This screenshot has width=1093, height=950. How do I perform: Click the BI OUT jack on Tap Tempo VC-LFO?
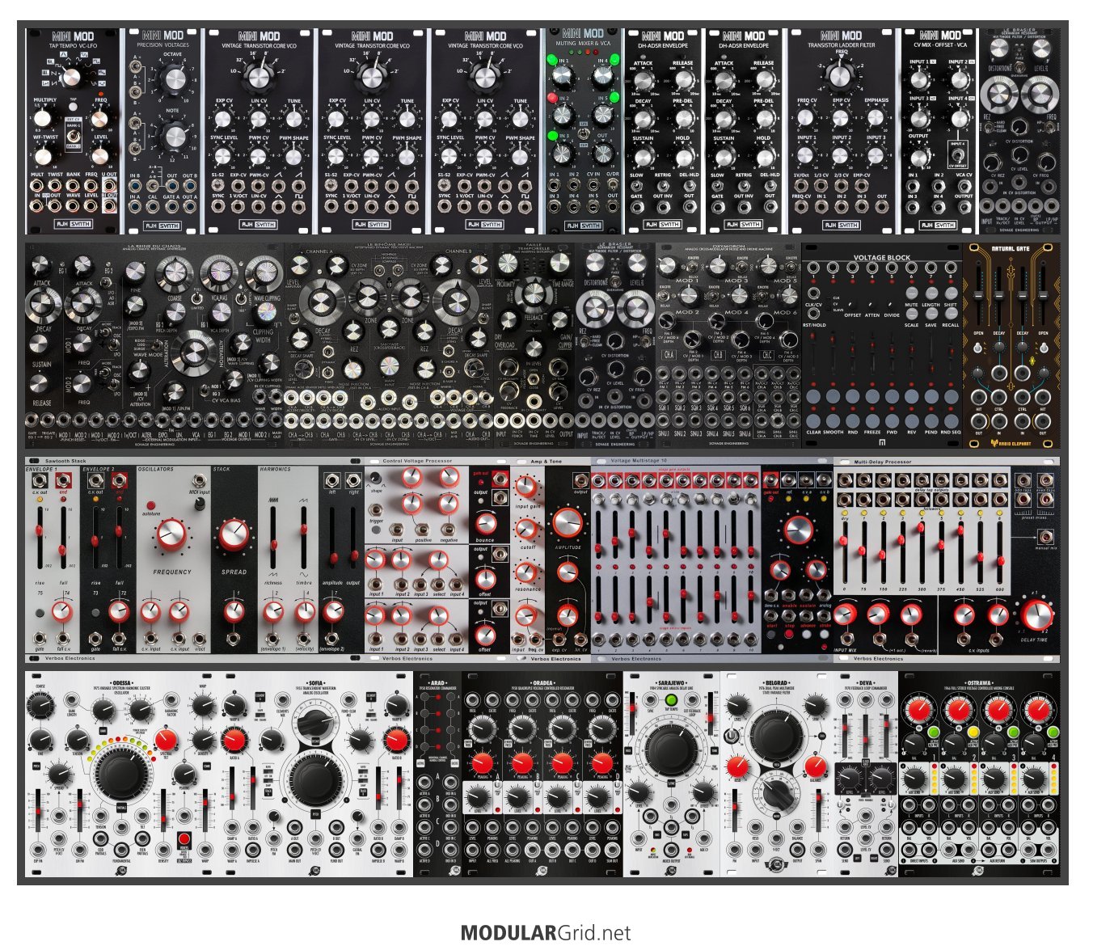109,205
